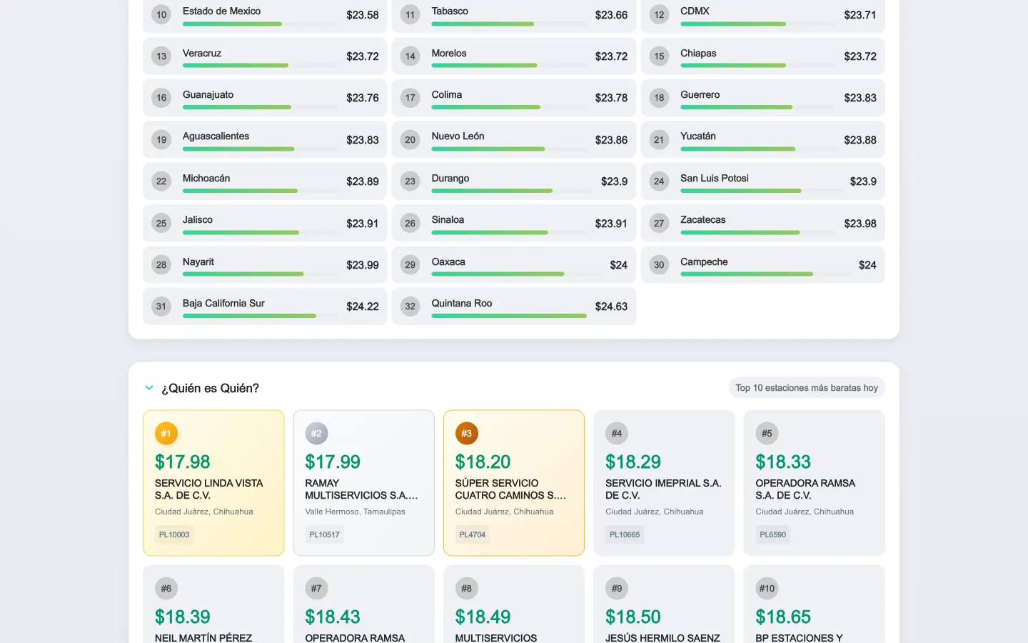Click the number 32 badge beside Quintana Roo

pos(410,306)
